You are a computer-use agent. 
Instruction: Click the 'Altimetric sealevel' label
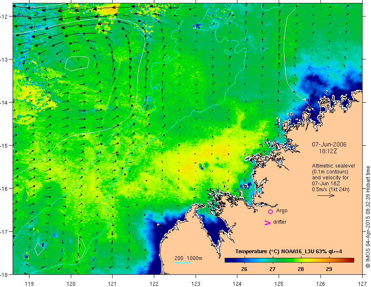(x=333, y=166)
